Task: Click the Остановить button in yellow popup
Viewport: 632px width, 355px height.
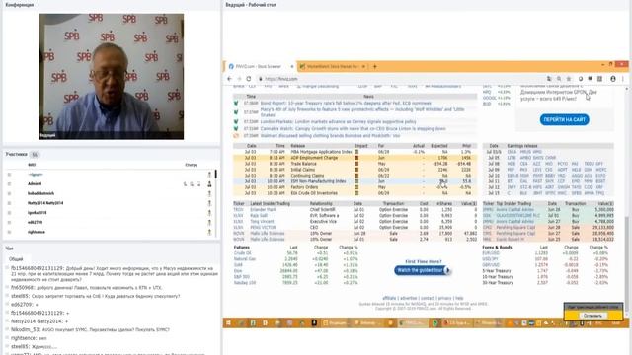Action: coord(592,316)
